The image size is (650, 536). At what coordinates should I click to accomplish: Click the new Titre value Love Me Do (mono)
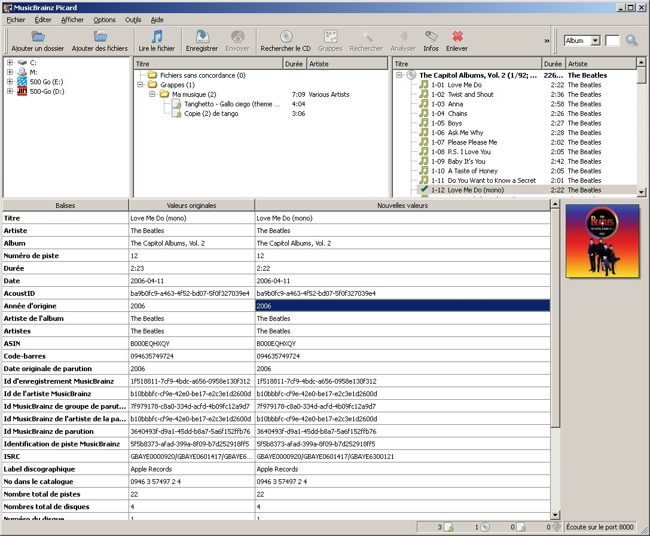402,218
